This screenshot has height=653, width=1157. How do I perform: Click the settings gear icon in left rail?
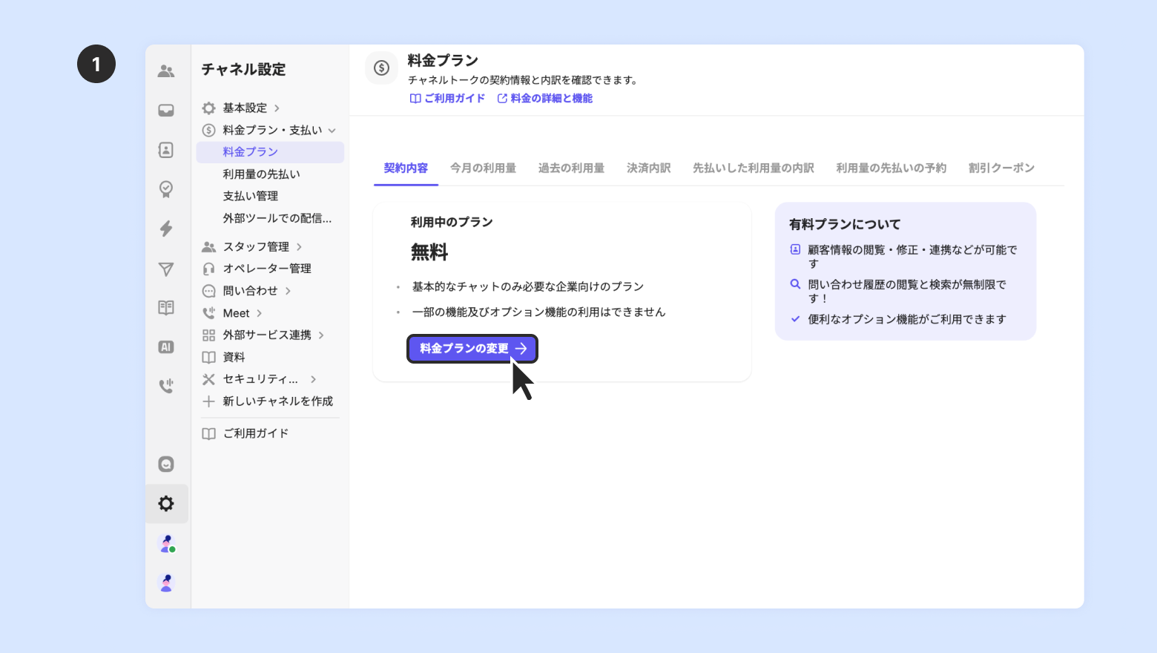coord(166,504)
